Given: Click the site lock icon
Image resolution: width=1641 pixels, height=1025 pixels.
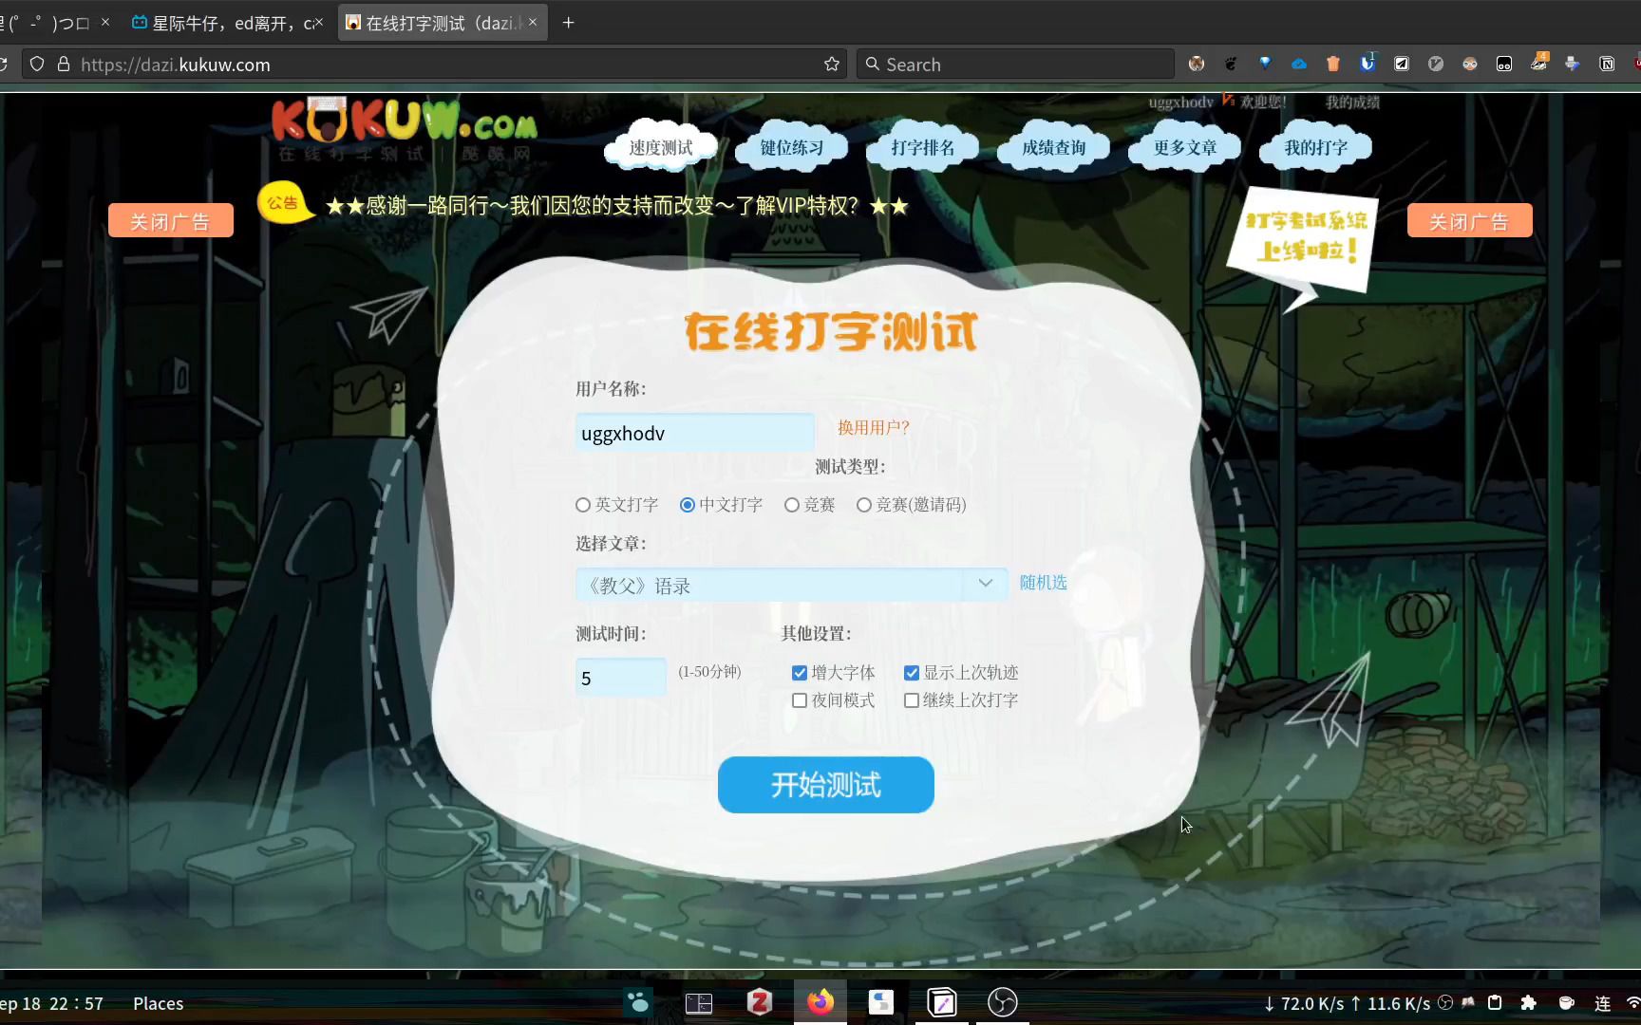Looking at the screenshot, I should click(64, 65).
